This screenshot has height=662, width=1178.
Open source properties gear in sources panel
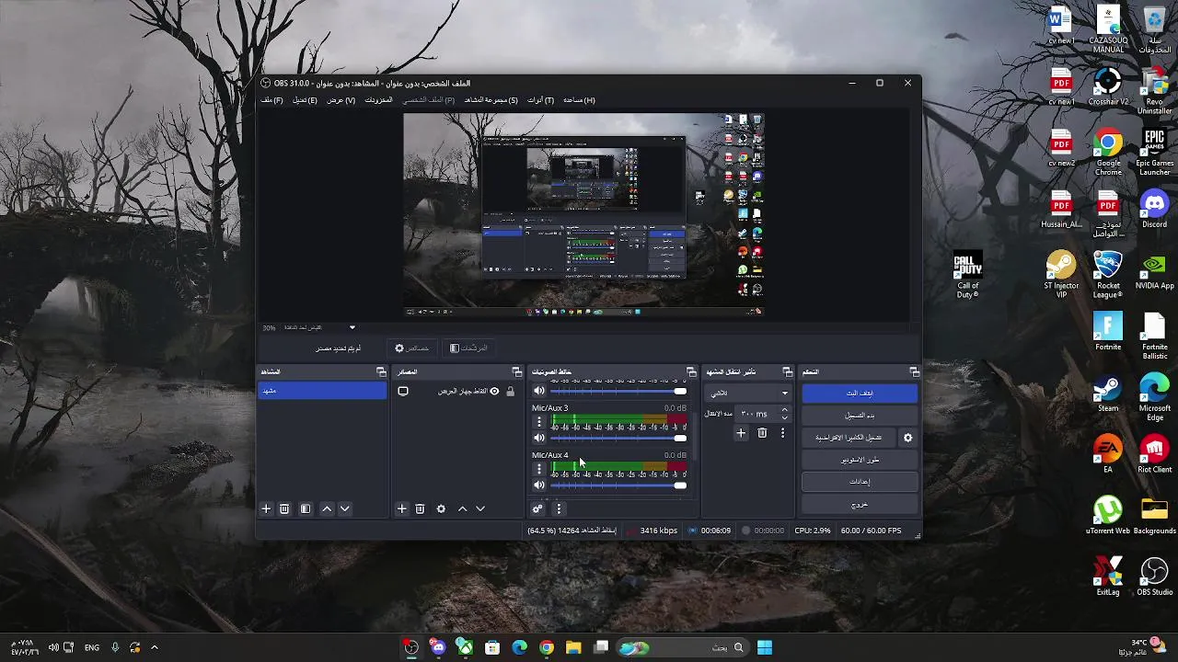coord(441,508)
